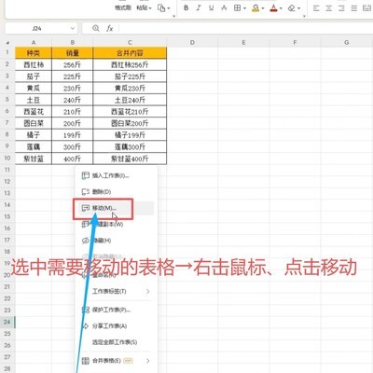Apply the yellow fill color
Viewport: 373px width, 373px height.
[x=256, y=8]
